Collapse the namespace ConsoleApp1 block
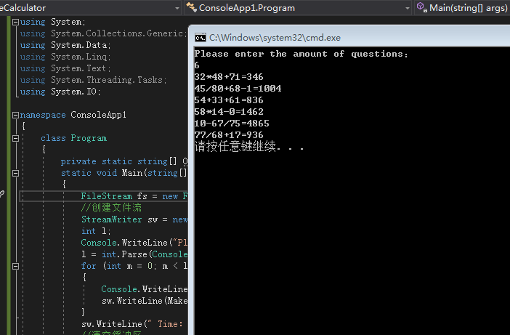 (x=15, y=115)
